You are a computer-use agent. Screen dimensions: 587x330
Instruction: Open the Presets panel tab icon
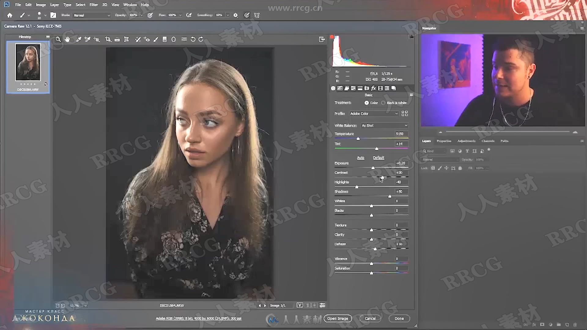pos(387,88)
